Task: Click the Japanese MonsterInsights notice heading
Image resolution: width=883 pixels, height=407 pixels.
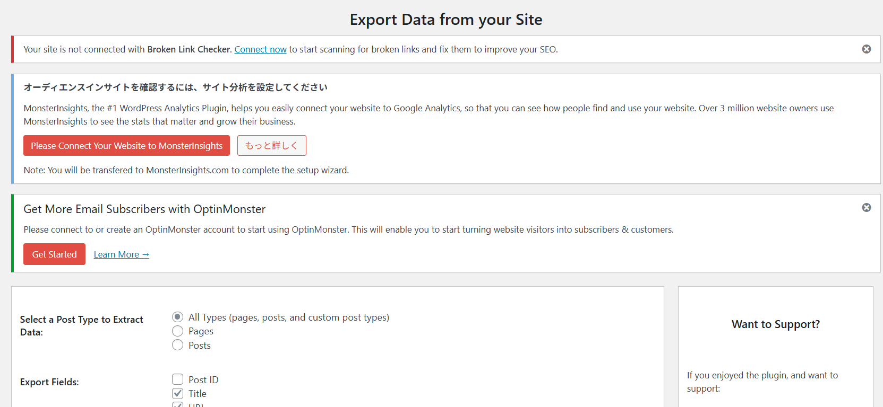Action: pyautogui.click(x=175, y=87)
